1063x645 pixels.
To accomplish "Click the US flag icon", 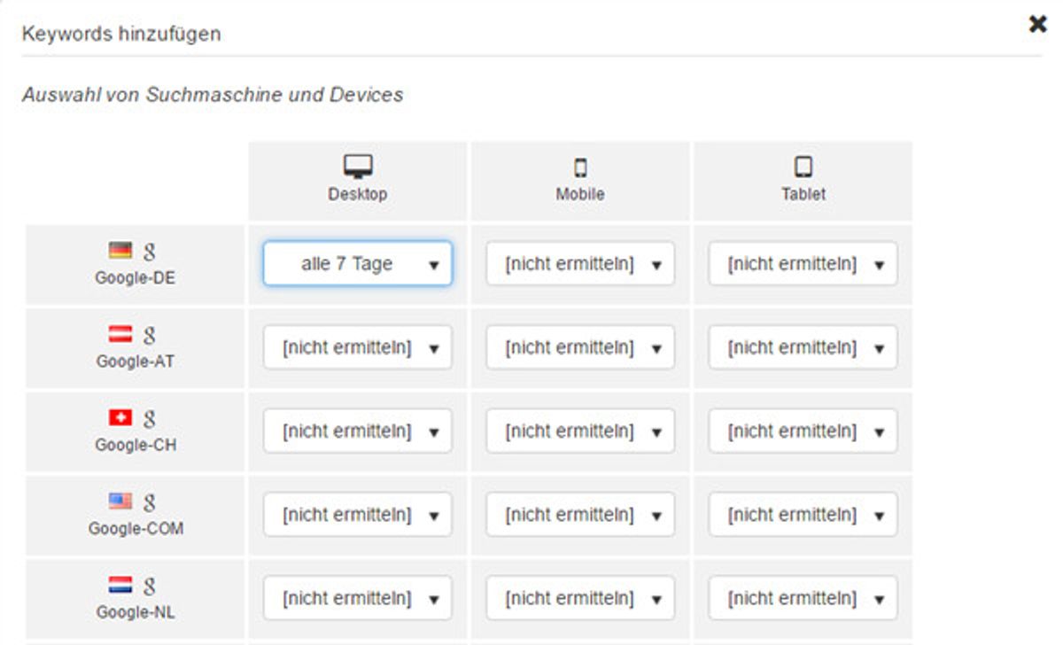I will [x=120, y=501].
